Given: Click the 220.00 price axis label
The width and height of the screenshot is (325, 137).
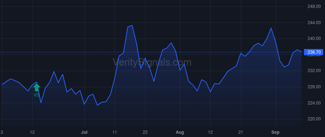Looking at the screenshot, I should point(314,119).
